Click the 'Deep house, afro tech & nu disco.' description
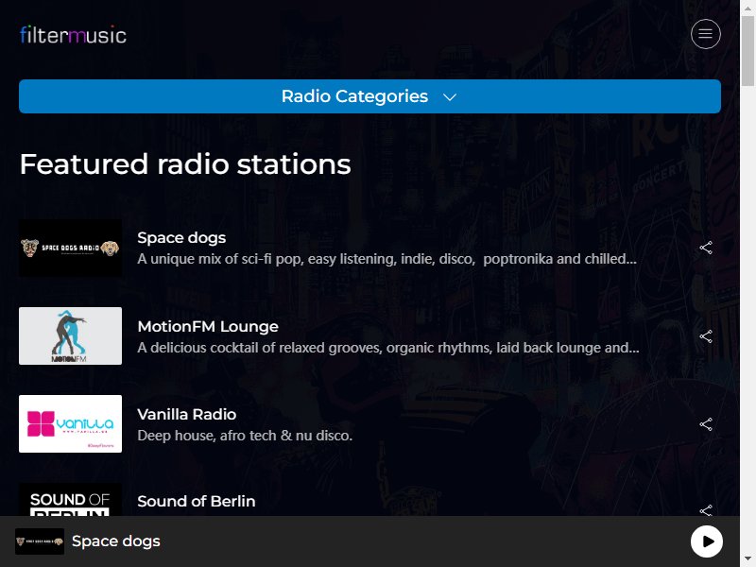The width and height of the screenshot is (756, 567). 245,436
